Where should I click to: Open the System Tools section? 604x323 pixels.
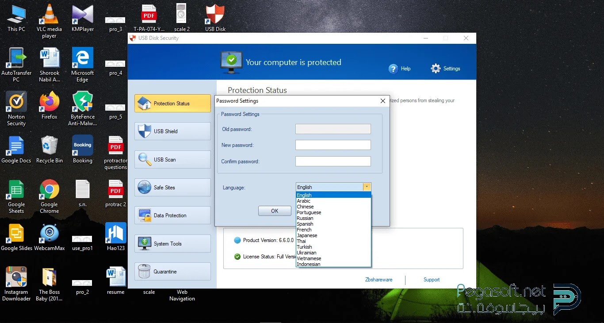pyautogui.click(x=172, y=244)
